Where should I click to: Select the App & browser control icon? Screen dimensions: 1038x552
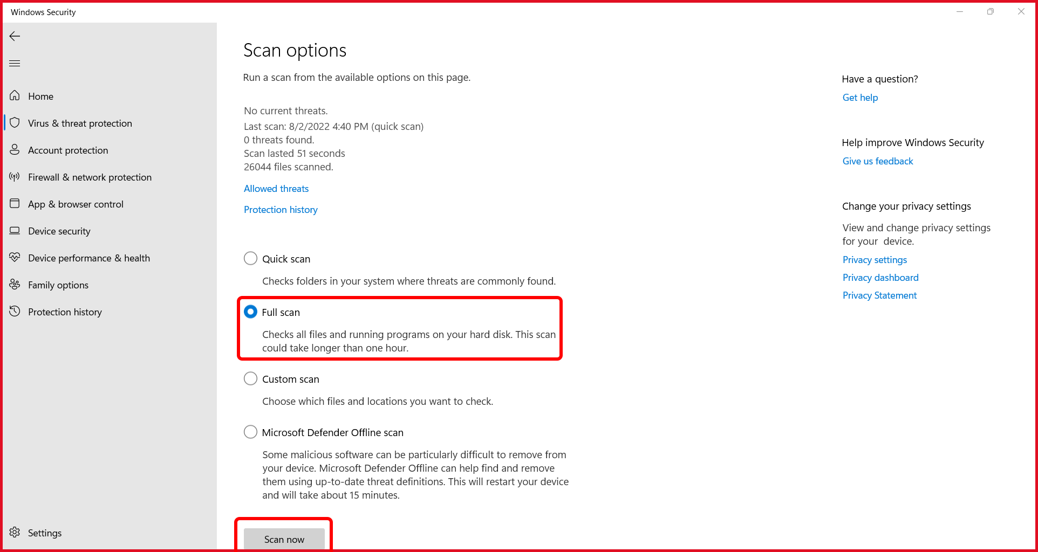(15, 204)
